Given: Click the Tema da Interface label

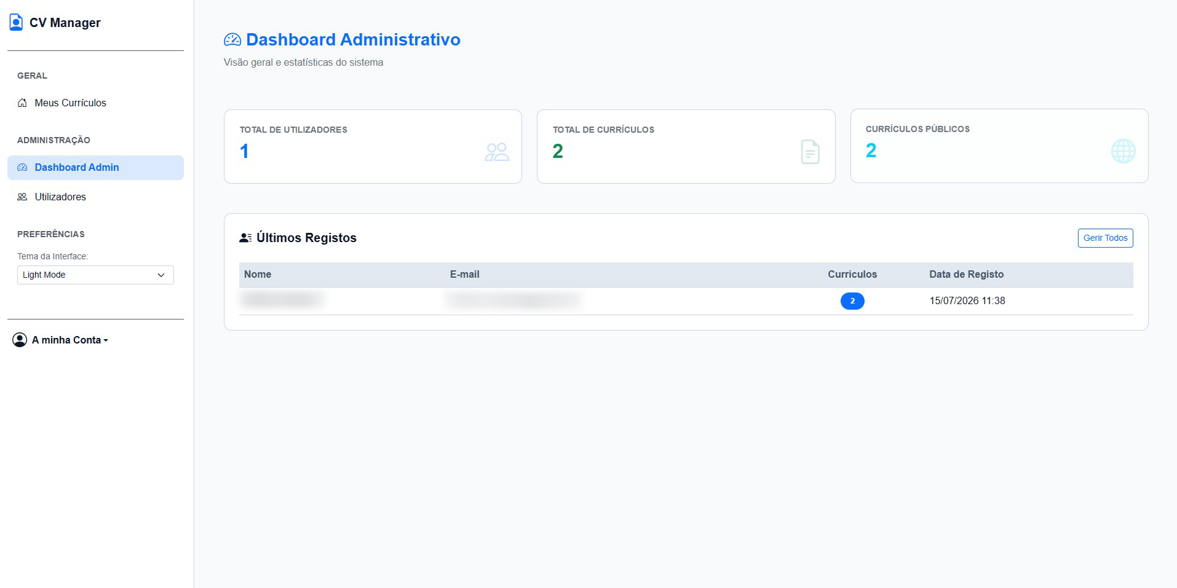Looking at the screenshot, I should pos(52,256).
